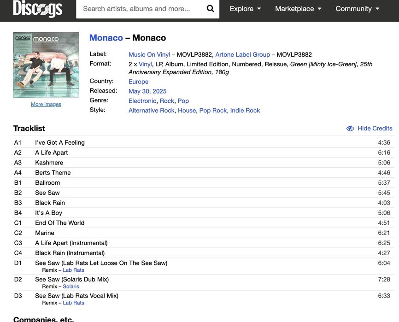Click the Tracklist section heading
Image resolution: width=399 pixels, height=322 pixels.
coord(29,129)
